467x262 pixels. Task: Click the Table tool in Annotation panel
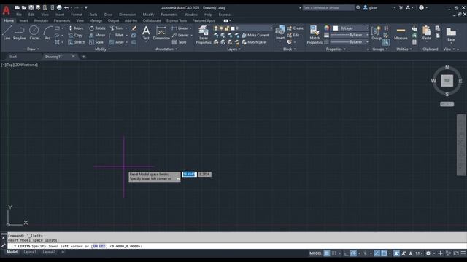(x=179, y=42)
